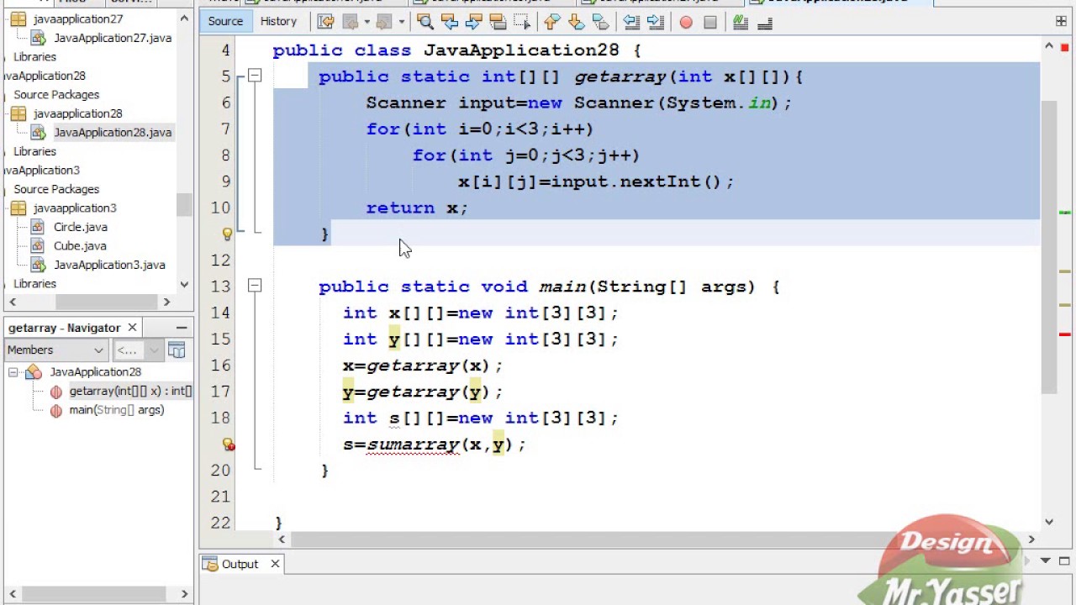Switch to the Source view

pyautogui.click(x=225, y=21)
